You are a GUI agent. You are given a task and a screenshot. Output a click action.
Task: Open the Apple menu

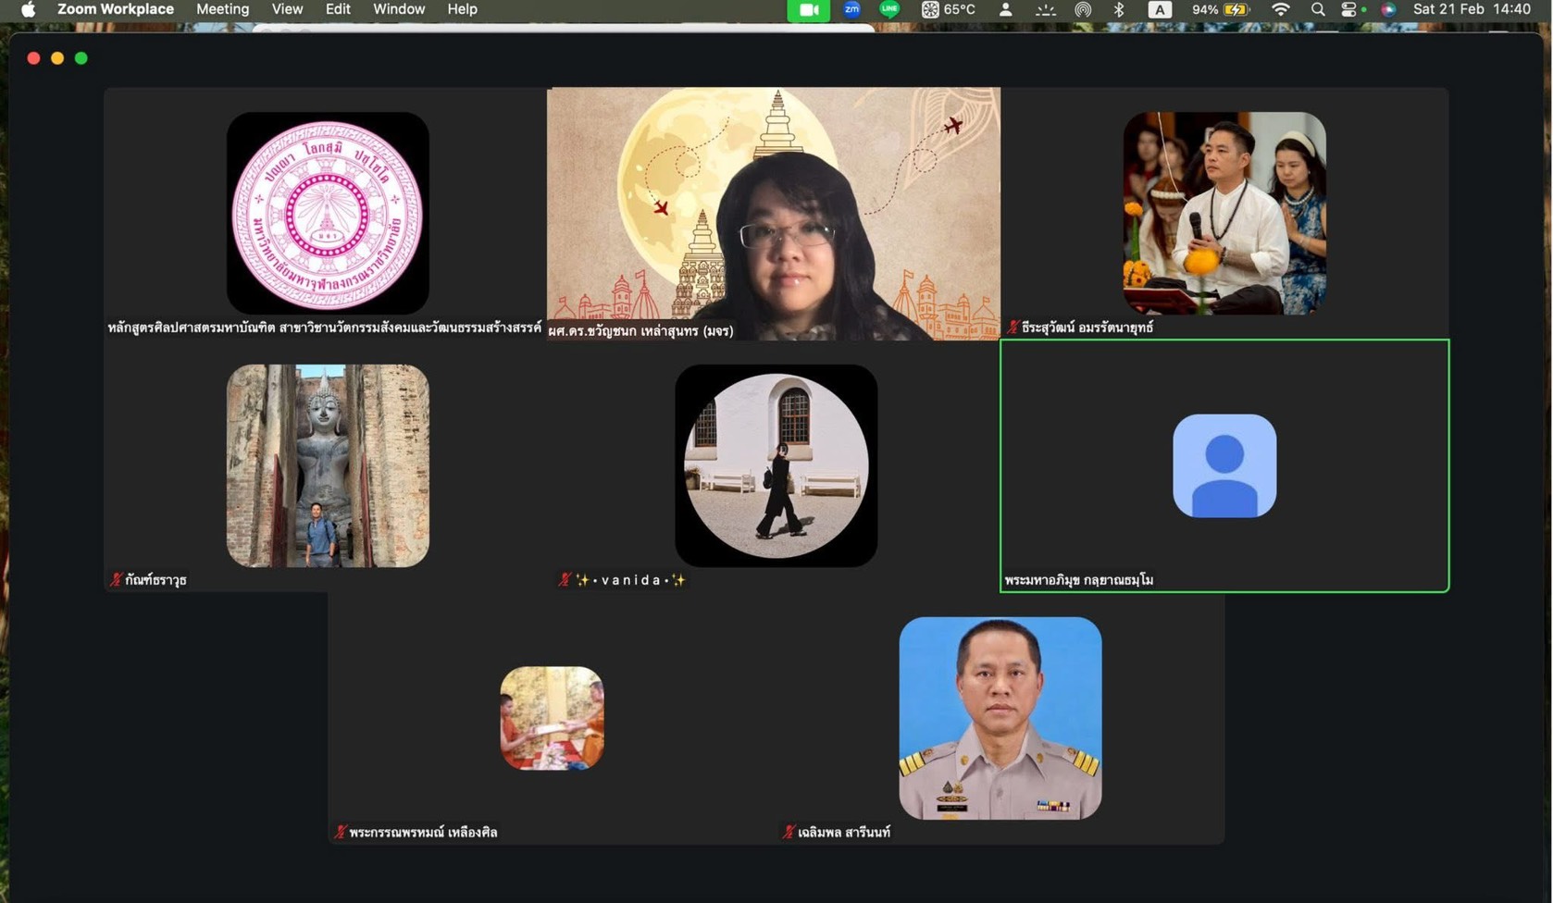tap(28, 9)
